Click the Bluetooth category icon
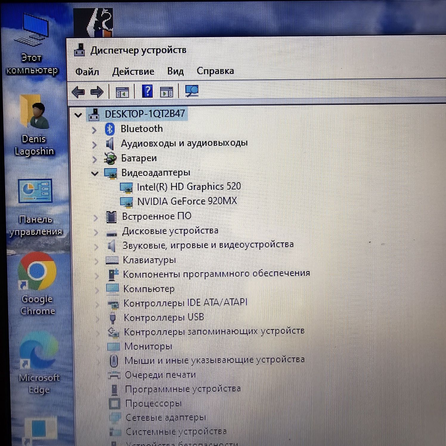This screenshot has height=446, width=446. coord(110,129)
